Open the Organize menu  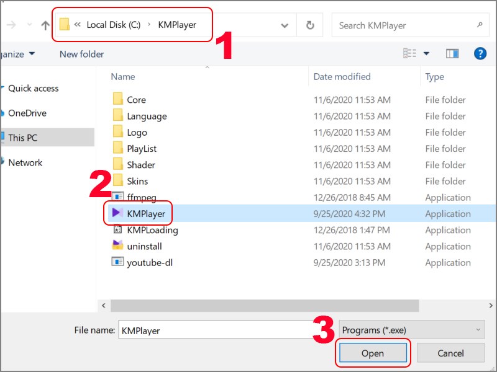click(x=17, y=54)
